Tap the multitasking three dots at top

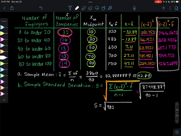coord(90,2)
